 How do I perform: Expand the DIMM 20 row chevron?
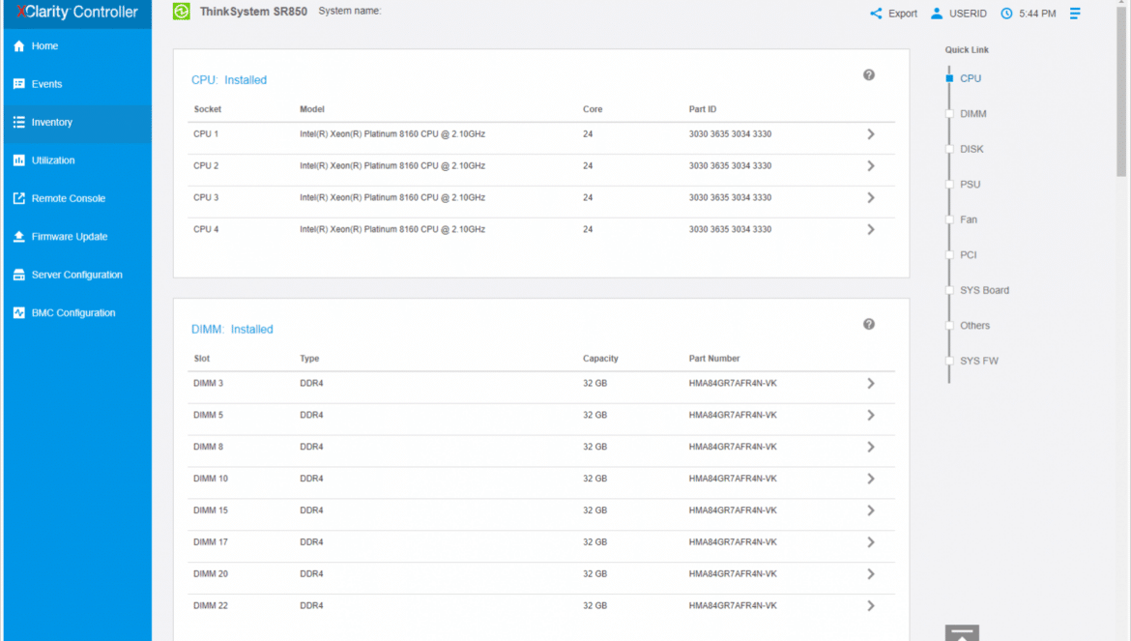[871, 574]
